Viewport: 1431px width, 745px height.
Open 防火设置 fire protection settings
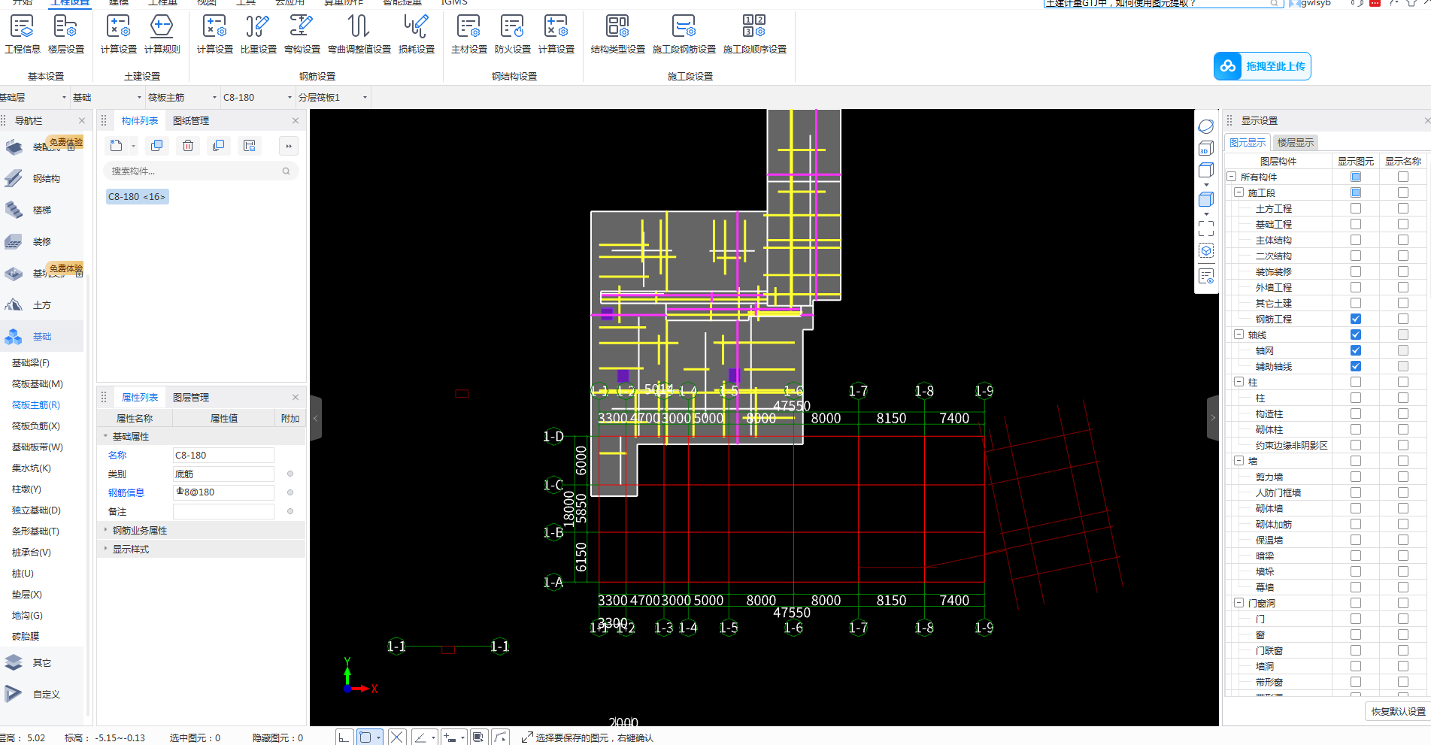512,34
